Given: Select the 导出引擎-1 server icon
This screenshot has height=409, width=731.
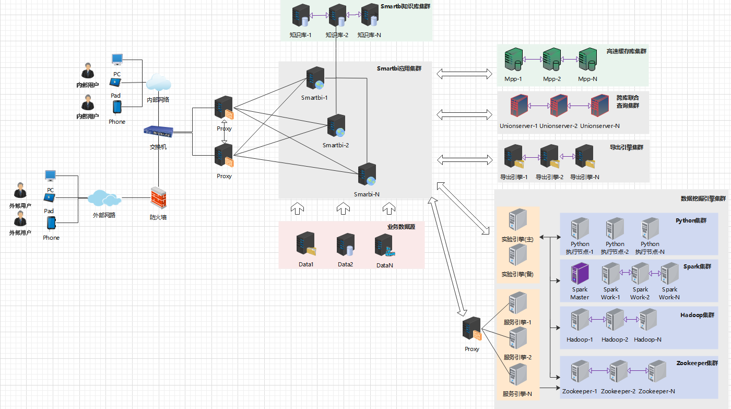Looking at the screenshot, I should (514, 157).
